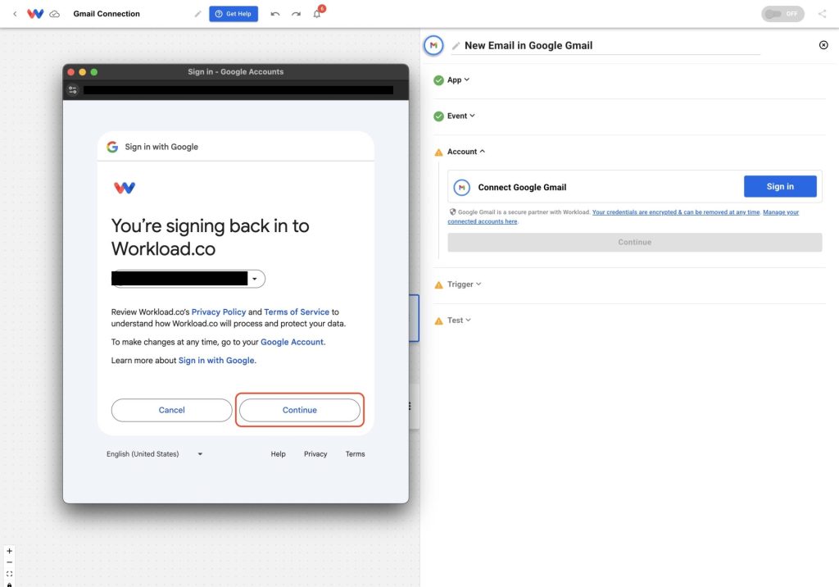The height and width of the screenshot is (587, 839).
Task: Open English (United States) language dropdown
Action: pyautogui.click(x=155, y=453)
